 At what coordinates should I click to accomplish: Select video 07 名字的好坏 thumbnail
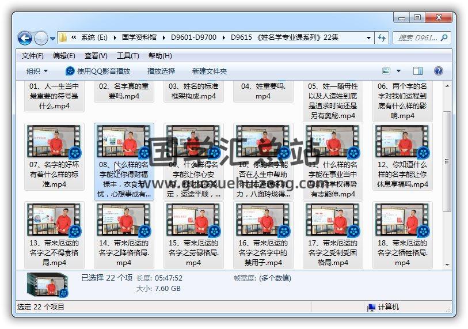(55, 142)
